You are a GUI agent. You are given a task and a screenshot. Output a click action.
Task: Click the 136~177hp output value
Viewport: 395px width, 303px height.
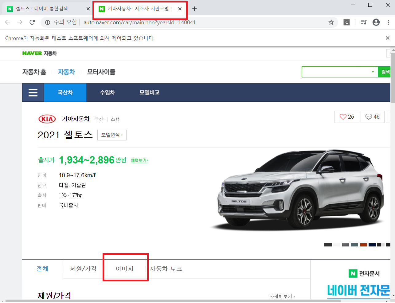click(x=71, y=195)
